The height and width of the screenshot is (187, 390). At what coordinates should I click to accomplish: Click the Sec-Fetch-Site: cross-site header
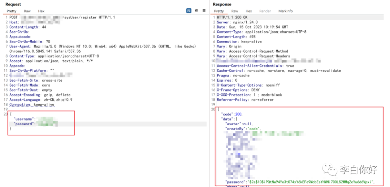36,80
